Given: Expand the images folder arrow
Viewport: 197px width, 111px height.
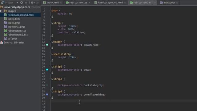Looking at the screenshot, I should pos(1,11).
